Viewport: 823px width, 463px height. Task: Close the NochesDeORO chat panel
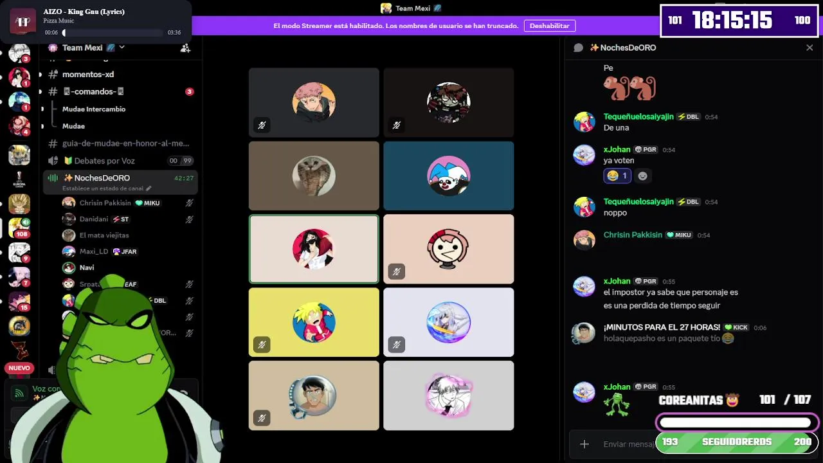click(809, 48)
